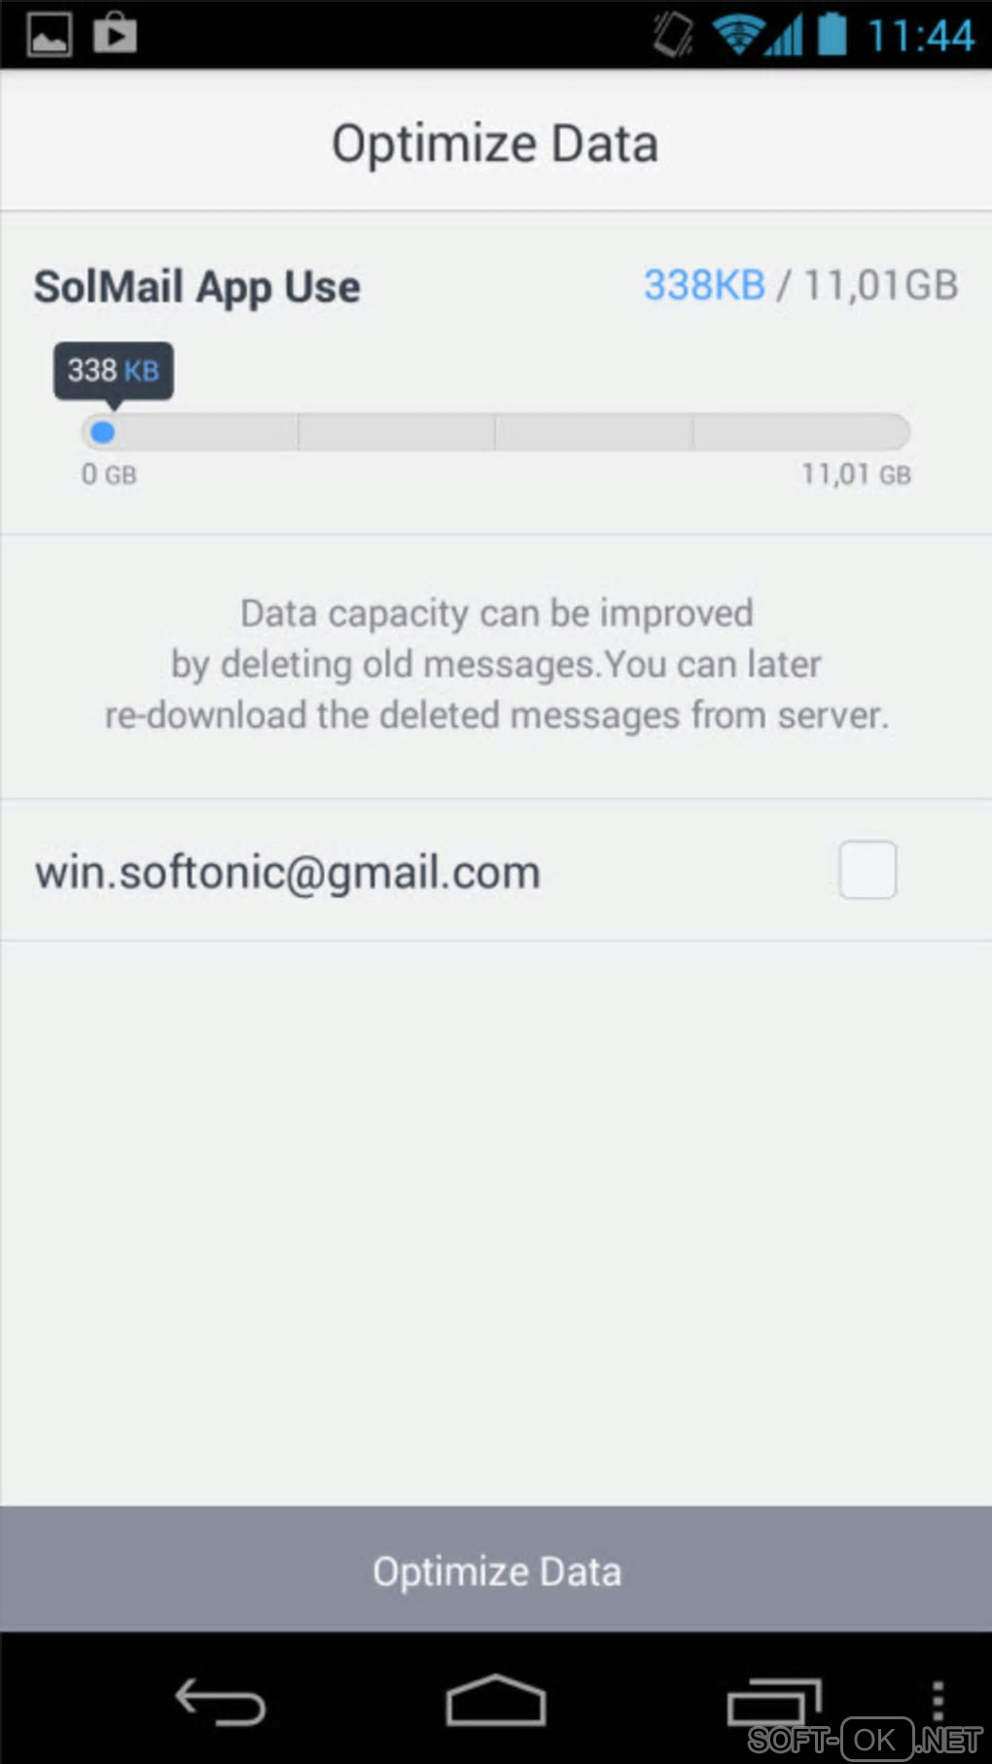The image size is (992, 1764).
Task: Tap the Play Store notification icon
Action: pos(115,33)
